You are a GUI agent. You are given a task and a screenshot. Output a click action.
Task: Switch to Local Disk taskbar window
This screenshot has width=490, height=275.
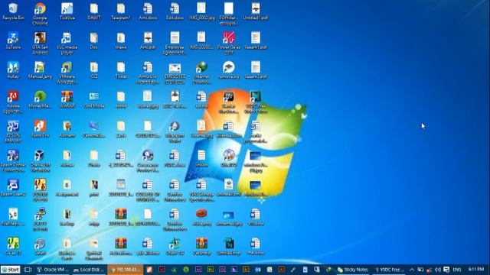90,270
